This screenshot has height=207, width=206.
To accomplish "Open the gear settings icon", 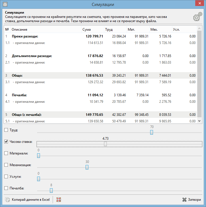I will tap(197, 17).
